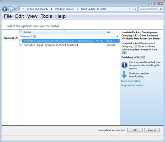Click the restart warning exclamation icon
The image size is (165, 142).
tap(124, 65)
